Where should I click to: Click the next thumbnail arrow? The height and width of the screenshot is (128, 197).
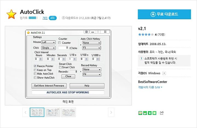pos(111,112)
